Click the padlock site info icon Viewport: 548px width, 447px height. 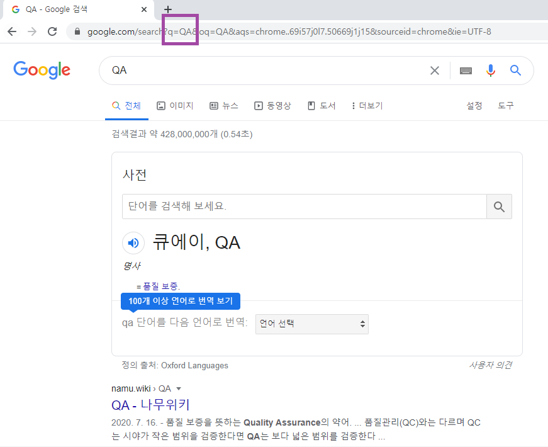77,31
